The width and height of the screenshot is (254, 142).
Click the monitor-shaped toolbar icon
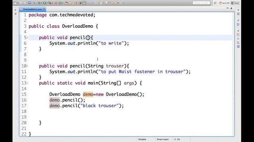[x=29, y=3]
